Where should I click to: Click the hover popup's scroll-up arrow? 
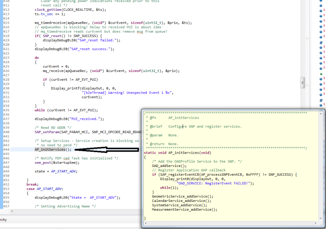[x=321, y=114]
